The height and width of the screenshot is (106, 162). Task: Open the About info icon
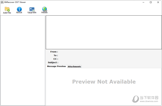pyautogui.click(x=19, y=9)
